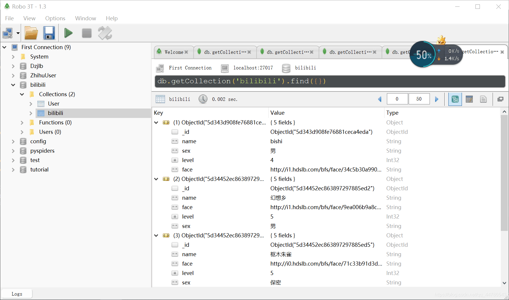Open the View menu

(29, 18)
